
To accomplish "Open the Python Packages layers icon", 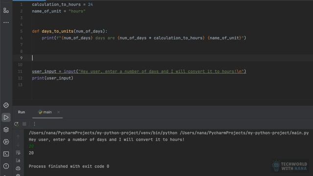I will coord(6,130).
